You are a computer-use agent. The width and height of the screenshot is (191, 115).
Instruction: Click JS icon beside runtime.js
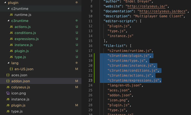coord(11,15)
